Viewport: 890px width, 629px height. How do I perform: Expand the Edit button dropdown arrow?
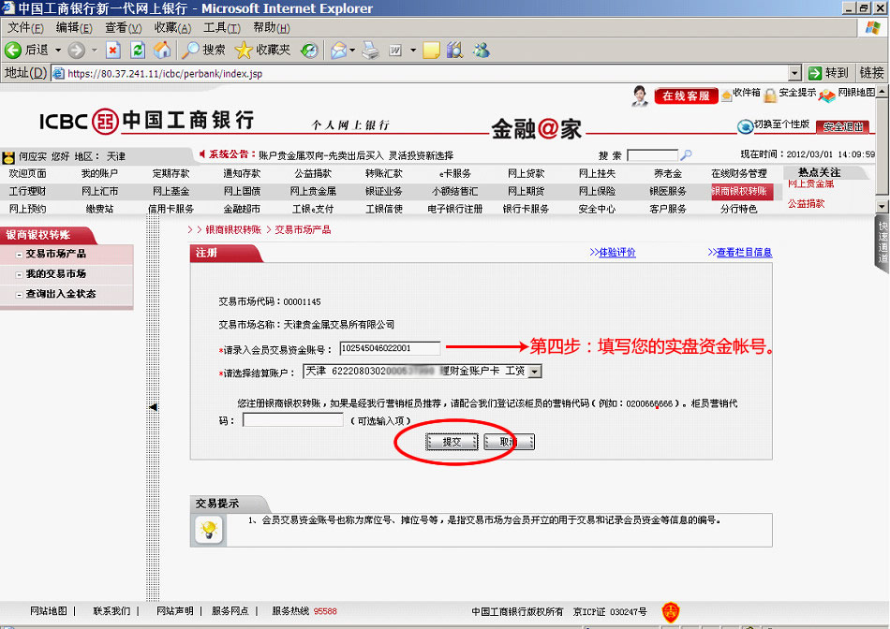pyautogui.click(x=412, y=51)
